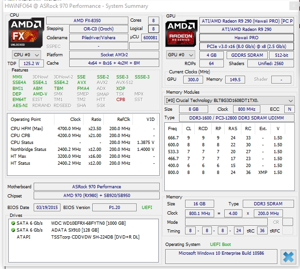
Task: Click the module clock 800 MHz field
Action: 246,109
